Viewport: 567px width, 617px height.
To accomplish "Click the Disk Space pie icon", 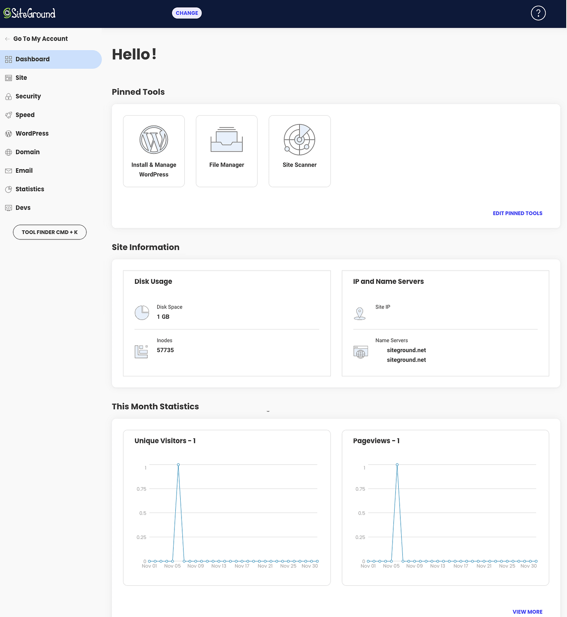I will pos(142,313).
